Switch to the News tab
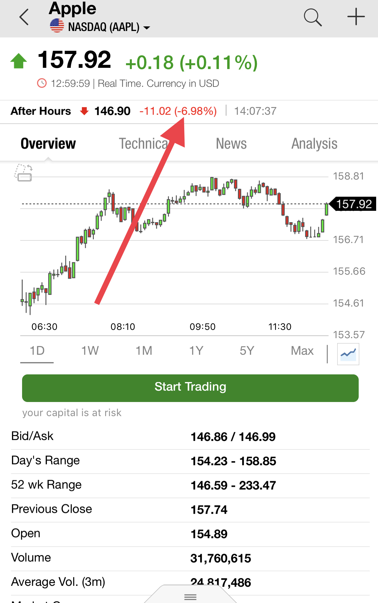The height and width of the screenshot is (603, 378). 231,144
